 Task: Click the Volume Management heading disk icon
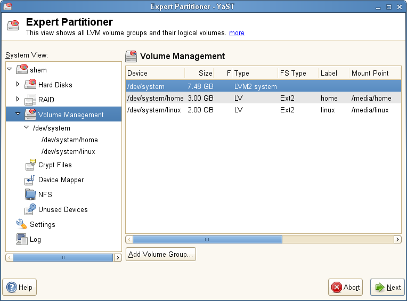[x=131, y=56]
